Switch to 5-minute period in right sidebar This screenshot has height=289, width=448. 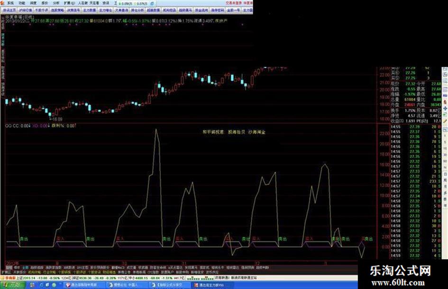click(x=445, y=142)
